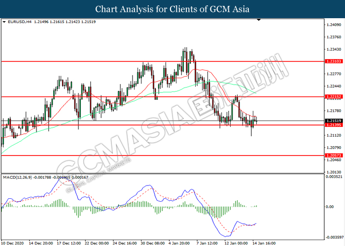
Task: Click the MACD -0.003597 scale value
Action: pyautogui.click(x=334, y=238)
